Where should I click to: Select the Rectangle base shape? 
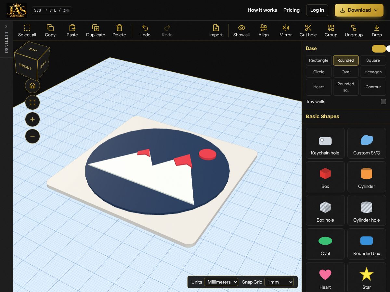click(318, 60)
